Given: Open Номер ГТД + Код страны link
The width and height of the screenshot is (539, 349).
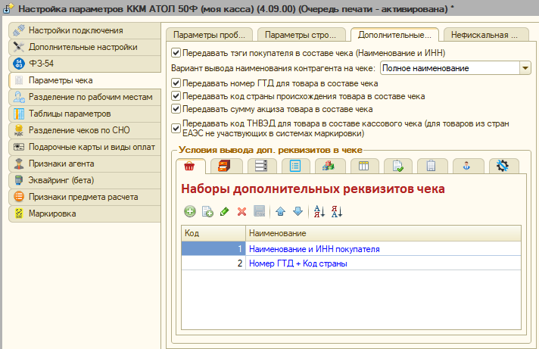Looking at the screenshot, I should (x=298, y=263).
